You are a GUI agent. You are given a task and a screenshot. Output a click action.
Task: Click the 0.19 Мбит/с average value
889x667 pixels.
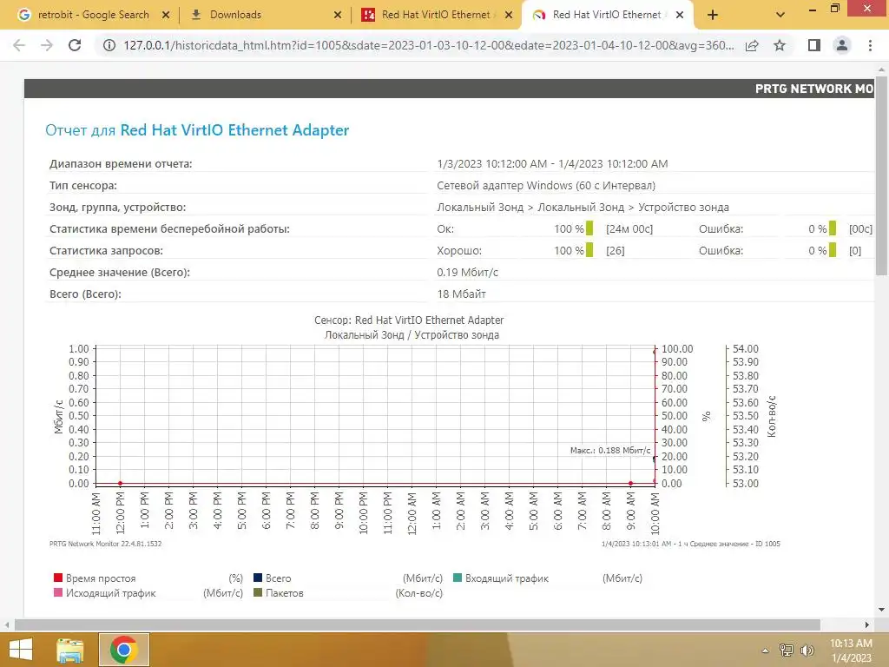point(467,272)
